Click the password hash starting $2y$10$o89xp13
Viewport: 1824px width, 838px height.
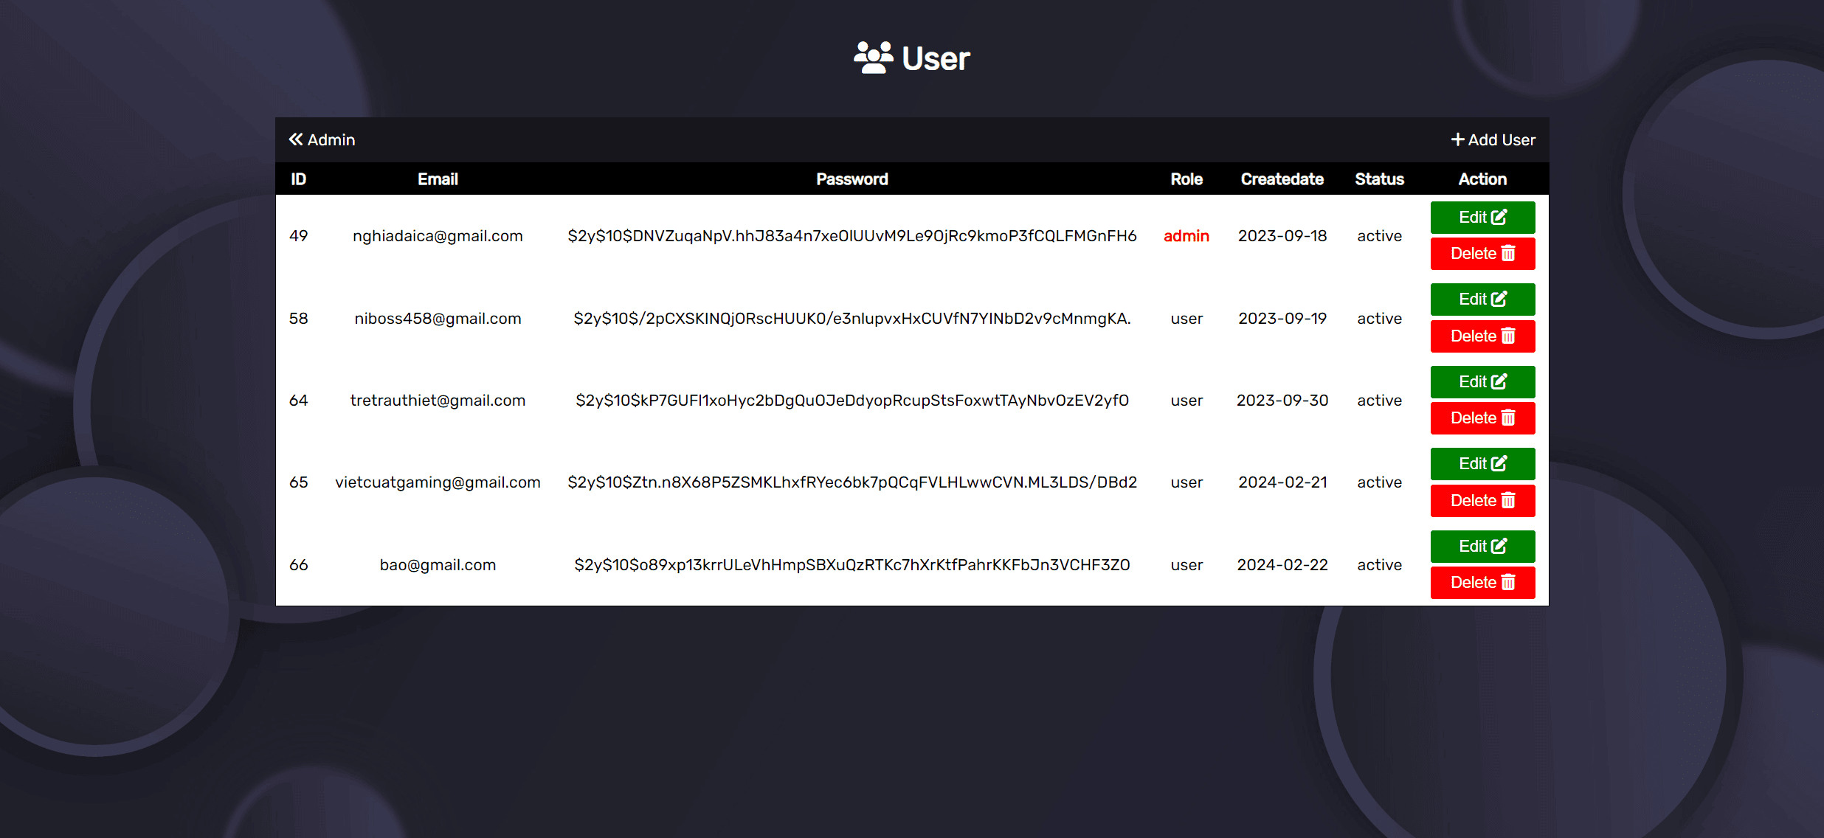[851, 565]
